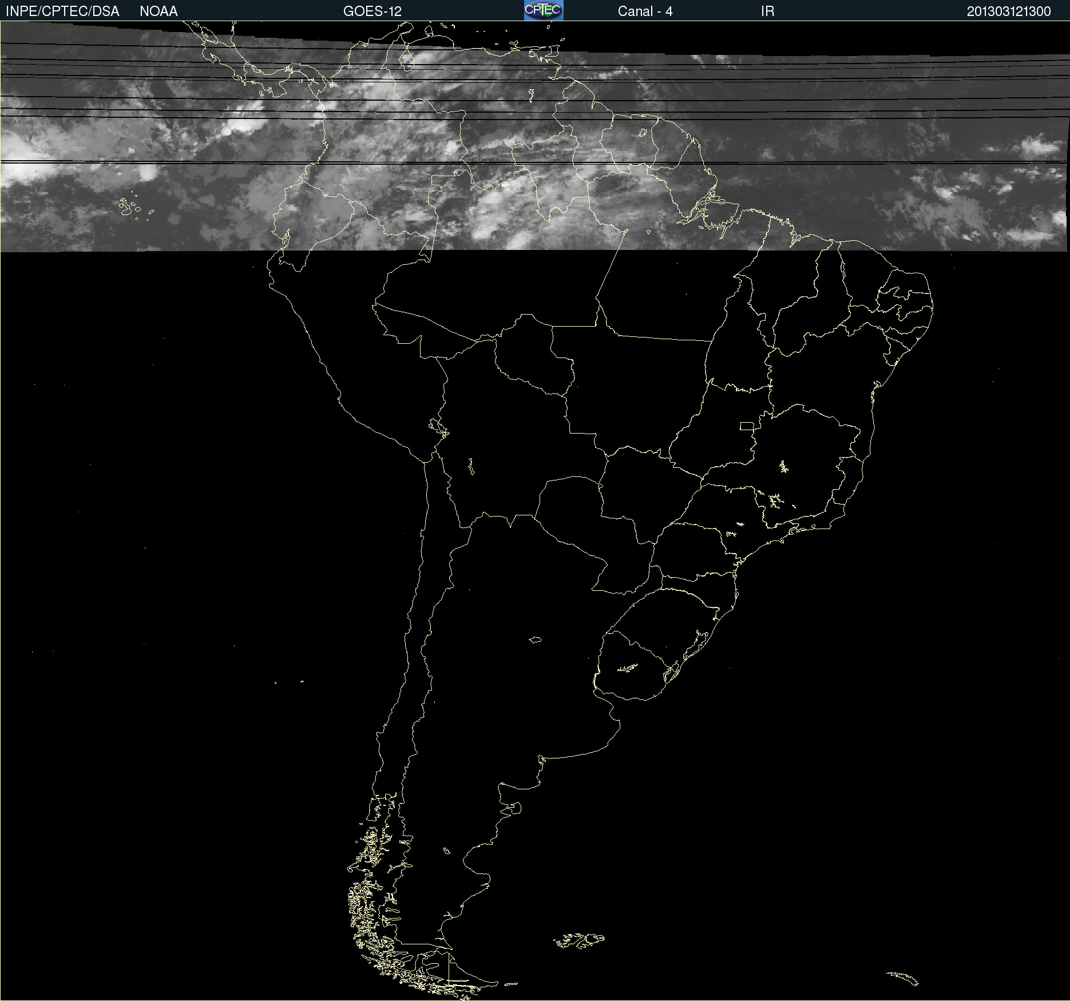Click the NOAA label in the header
The height and width of the screenshot is (1001, 1070).
click(158, 11)
